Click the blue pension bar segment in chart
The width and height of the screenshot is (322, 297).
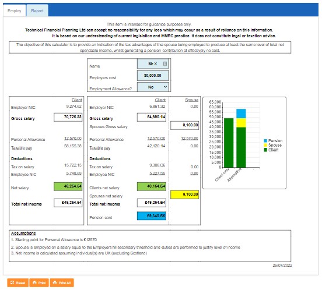pyautogui.click(x=241, y=114)
